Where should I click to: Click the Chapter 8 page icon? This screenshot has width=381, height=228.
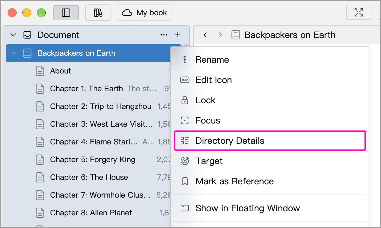tap(40, 213)
